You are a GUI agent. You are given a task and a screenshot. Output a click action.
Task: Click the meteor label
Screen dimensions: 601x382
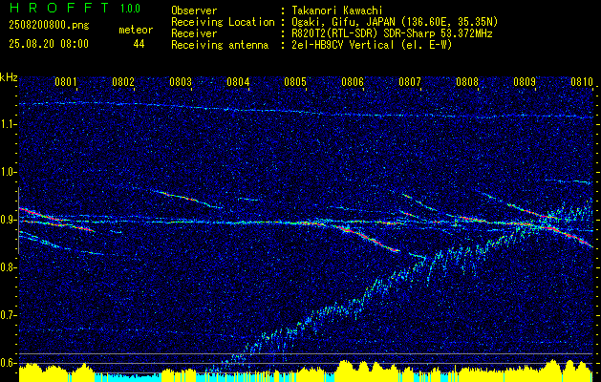(x=136, y=30)
